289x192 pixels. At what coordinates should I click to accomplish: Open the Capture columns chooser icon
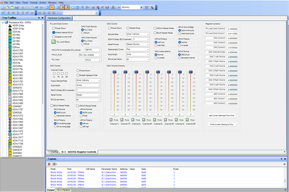(x=55, y=164)
